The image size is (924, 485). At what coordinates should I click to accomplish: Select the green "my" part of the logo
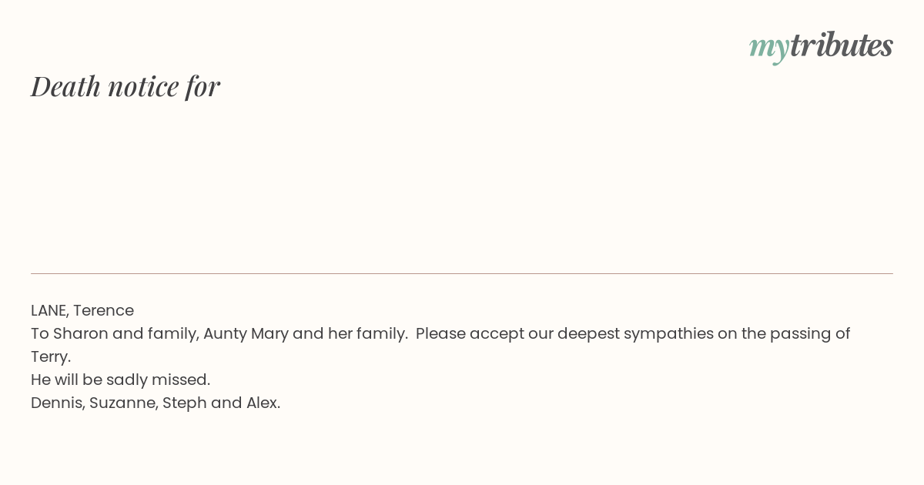[769, 48]
